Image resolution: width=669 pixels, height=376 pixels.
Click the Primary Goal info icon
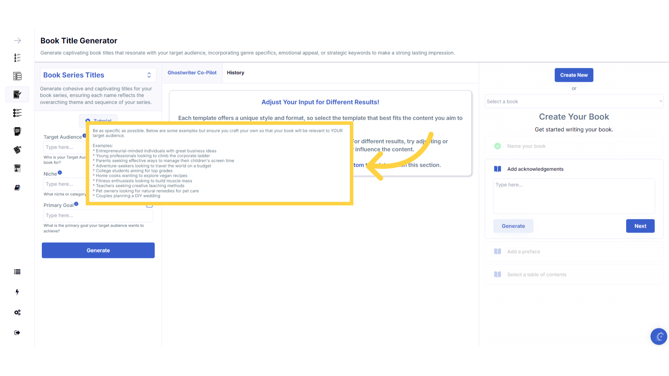point(76,204)
